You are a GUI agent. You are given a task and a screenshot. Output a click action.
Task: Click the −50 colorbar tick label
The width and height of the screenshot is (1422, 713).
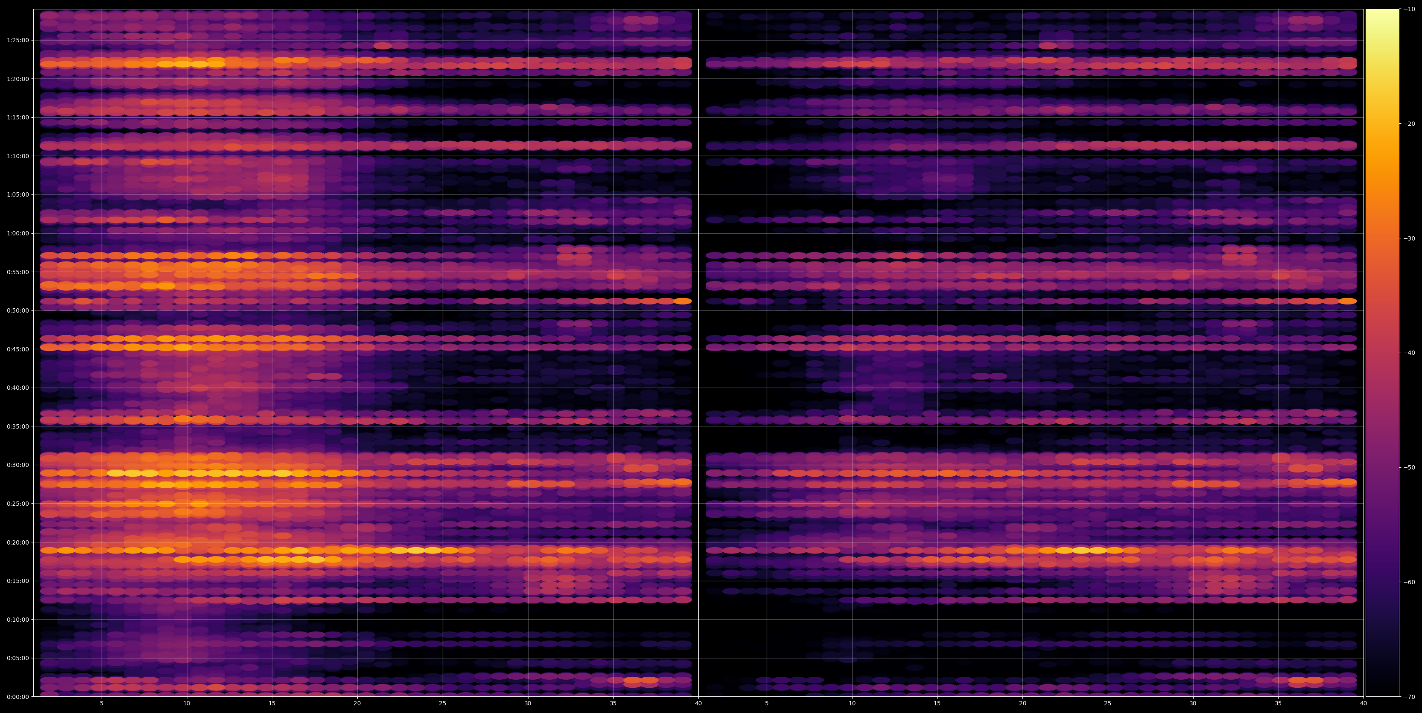1409,468
